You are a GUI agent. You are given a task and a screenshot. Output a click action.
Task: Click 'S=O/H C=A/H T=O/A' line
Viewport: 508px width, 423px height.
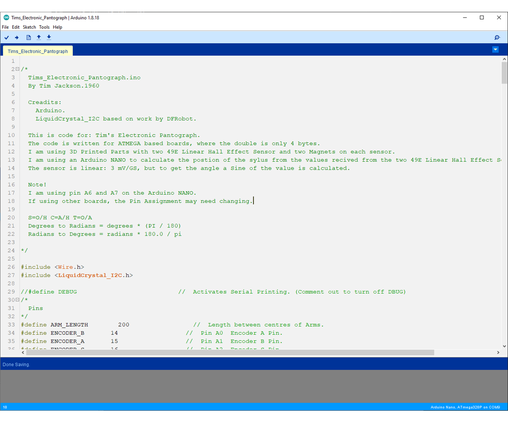pyautogui.click(x=60, y=218)
